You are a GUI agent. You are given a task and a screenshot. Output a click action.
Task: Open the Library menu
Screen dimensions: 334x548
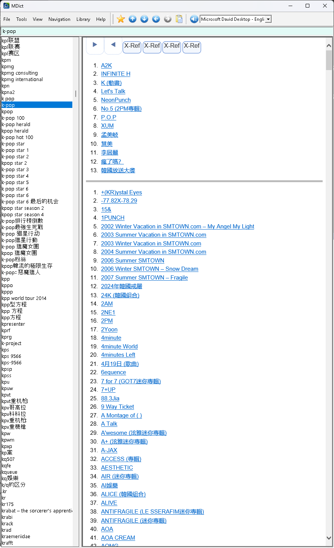coord(83,19)
